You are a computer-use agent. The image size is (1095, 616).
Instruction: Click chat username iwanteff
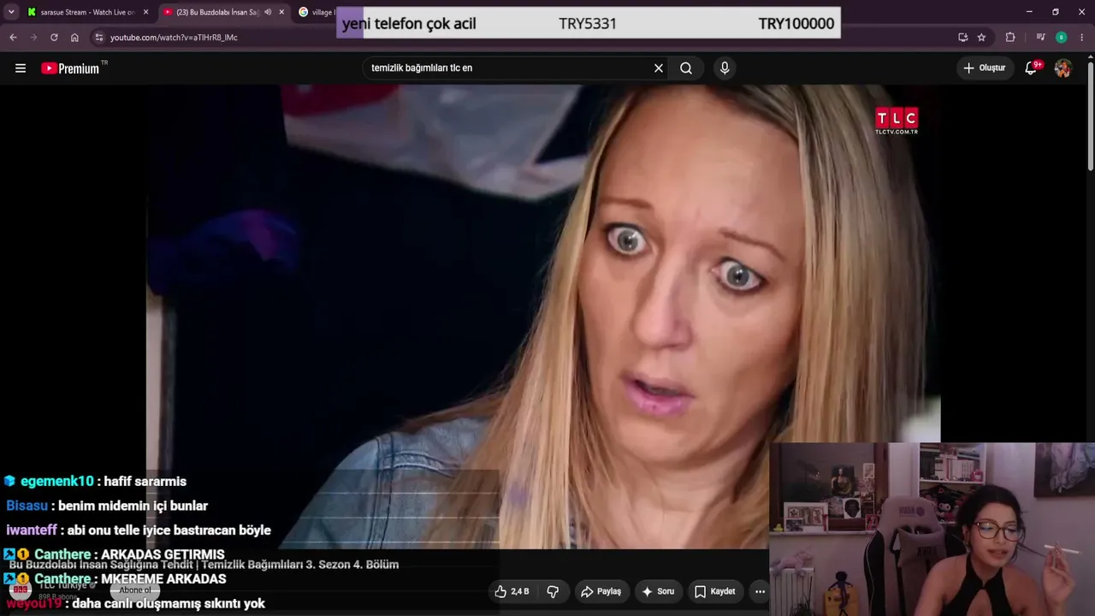click(32, 530)
